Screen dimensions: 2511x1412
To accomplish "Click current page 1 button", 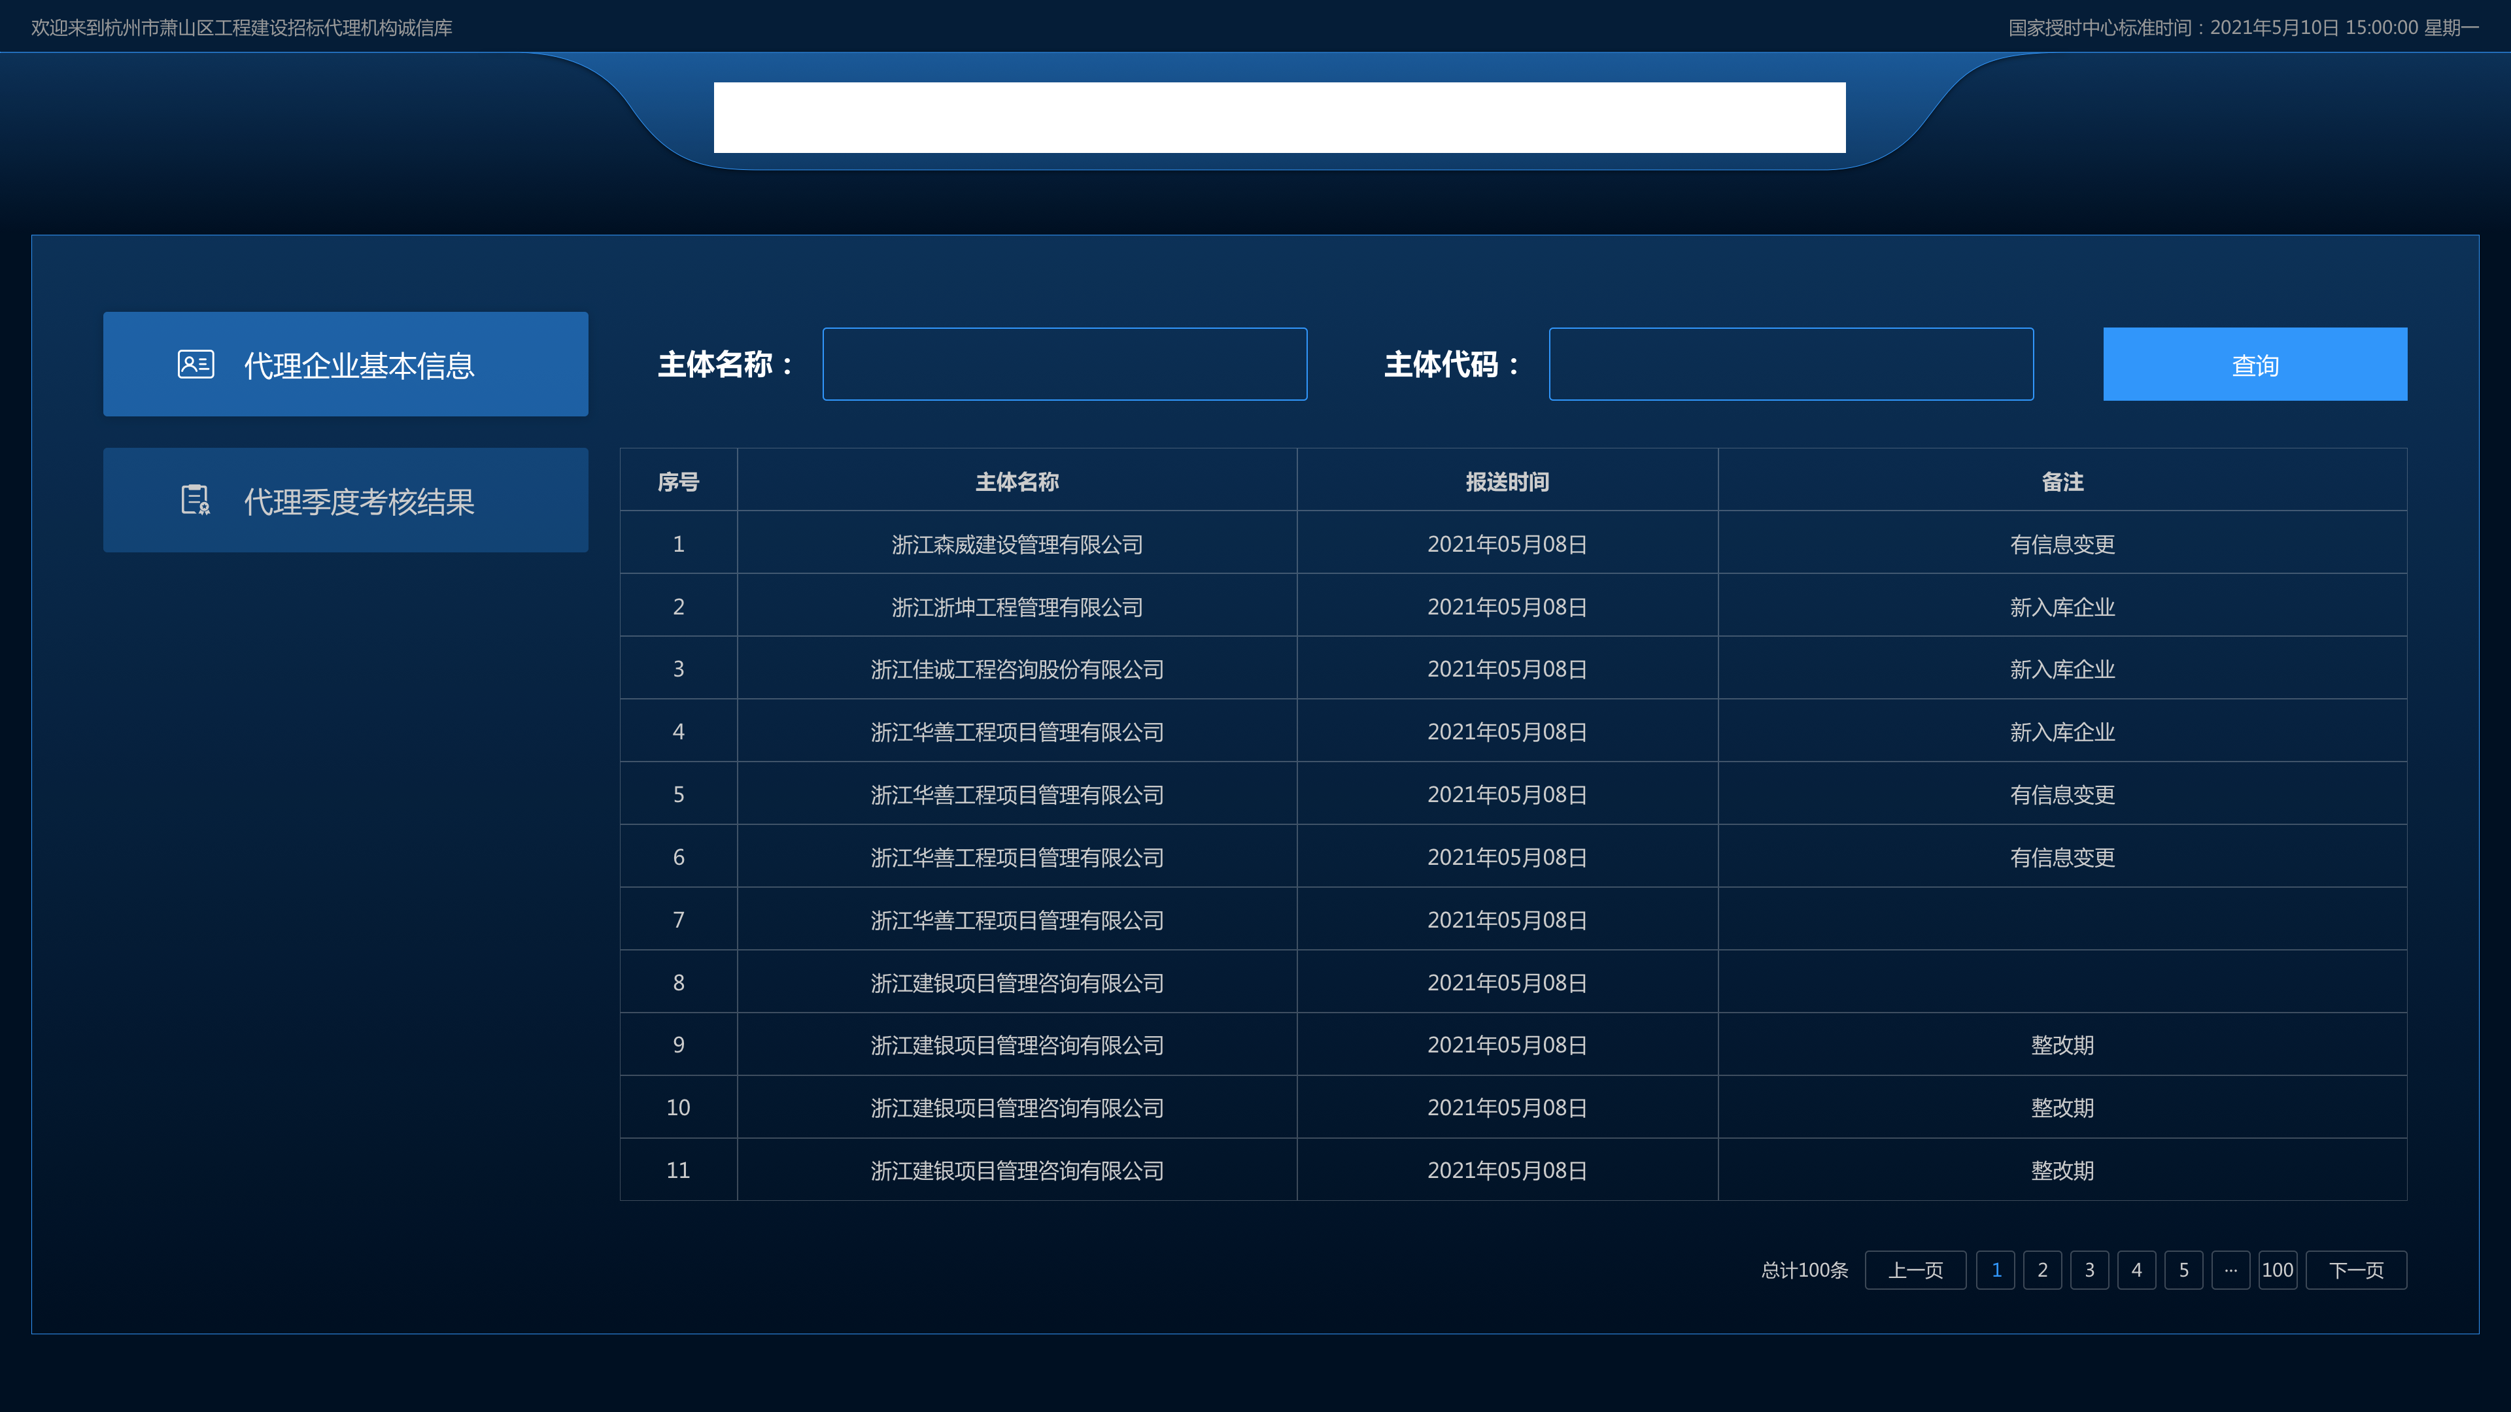I will 1995,1269.
